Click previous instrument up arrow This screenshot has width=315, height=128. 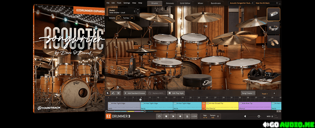pyautogui.click(x=138, y=10)
